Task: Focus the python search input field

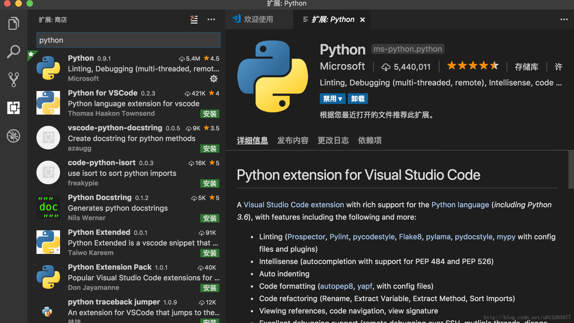Action: 128,40
